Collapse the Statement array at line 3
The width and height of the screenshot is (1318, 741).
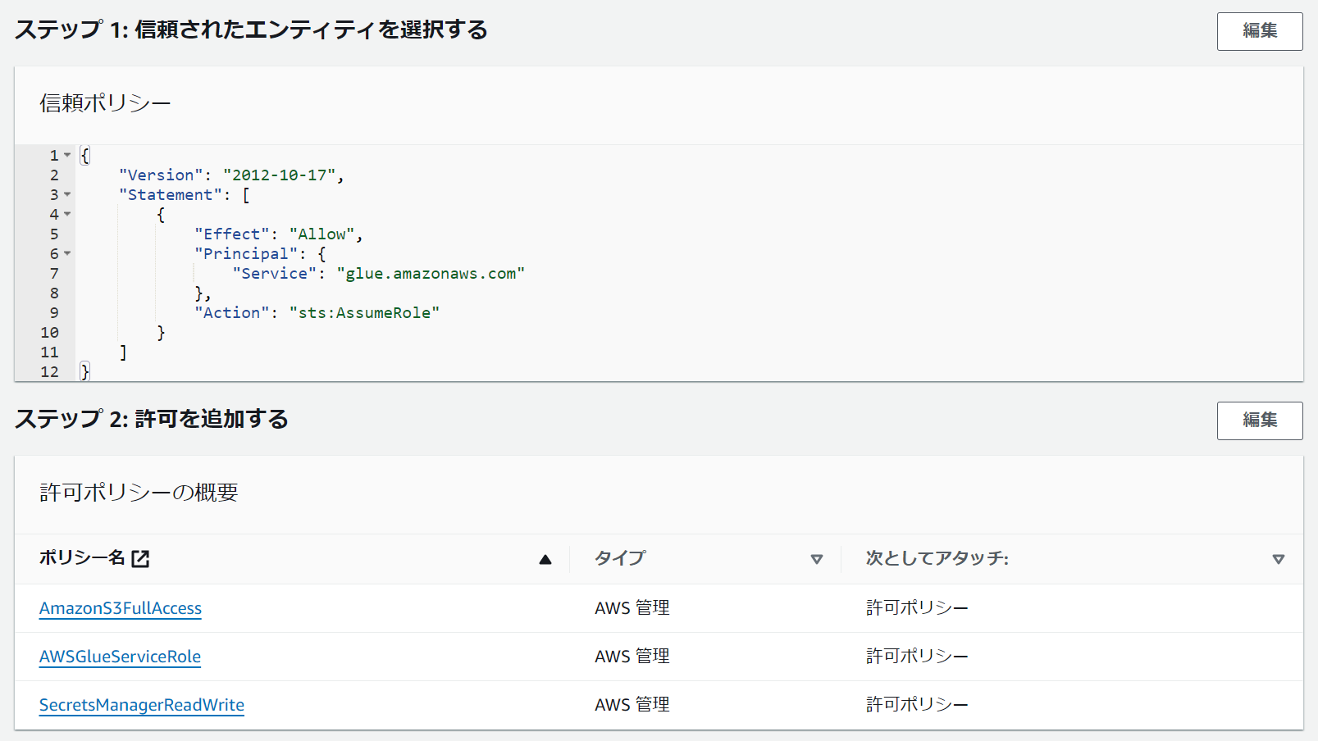pos(67,195)
